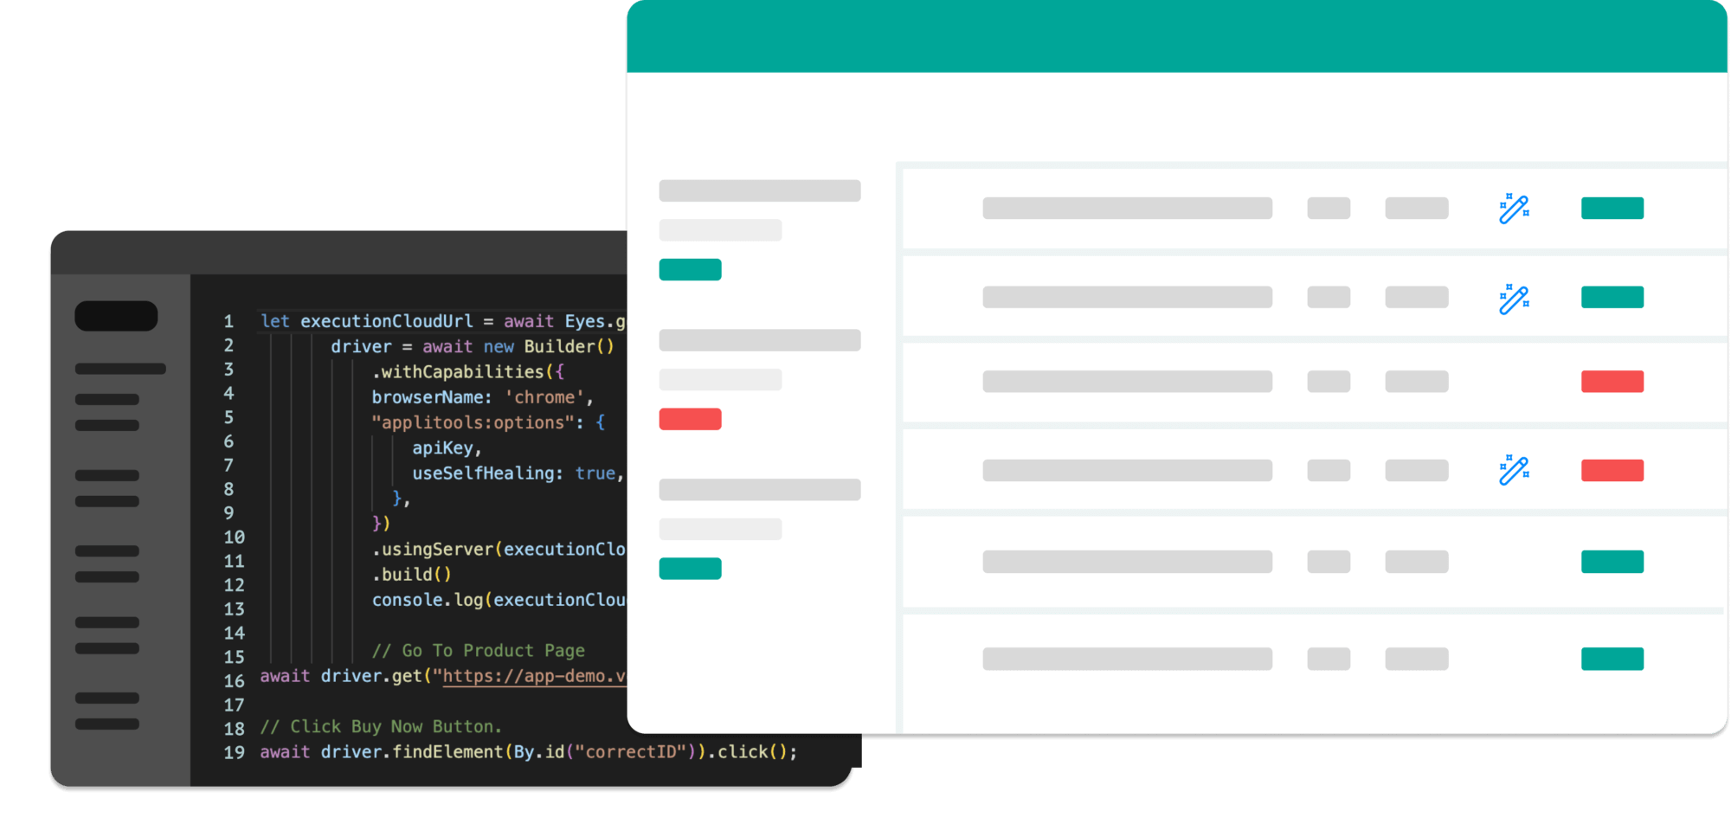Click the "// Go To Product Page" comment
1731x824 pixels.
[478, 651]
